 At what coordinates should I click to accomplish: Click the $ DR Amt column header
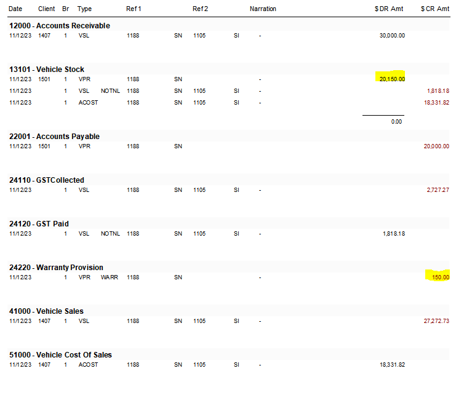point(390,9)
